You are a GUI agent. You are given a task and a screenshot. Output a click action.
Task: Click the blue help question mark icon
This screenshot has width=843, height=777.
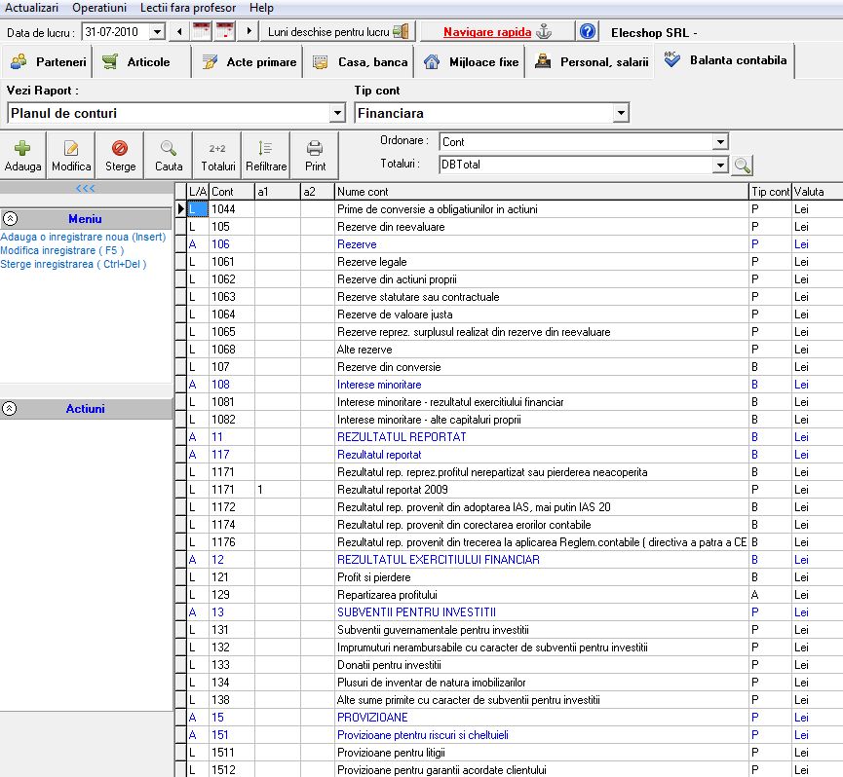coord(588,32)
